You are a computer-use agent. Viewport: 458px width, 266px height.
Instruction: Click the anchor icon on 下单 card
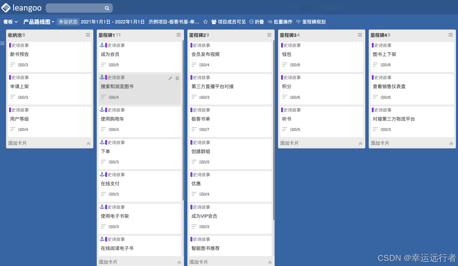(102, 142)
